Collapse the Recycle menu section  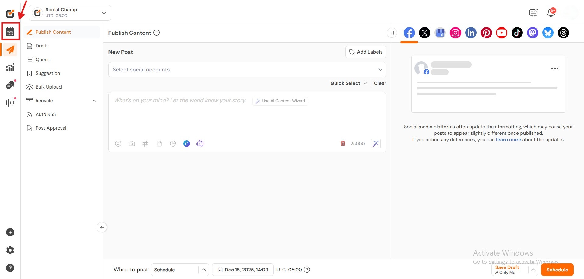coord(94,101)
